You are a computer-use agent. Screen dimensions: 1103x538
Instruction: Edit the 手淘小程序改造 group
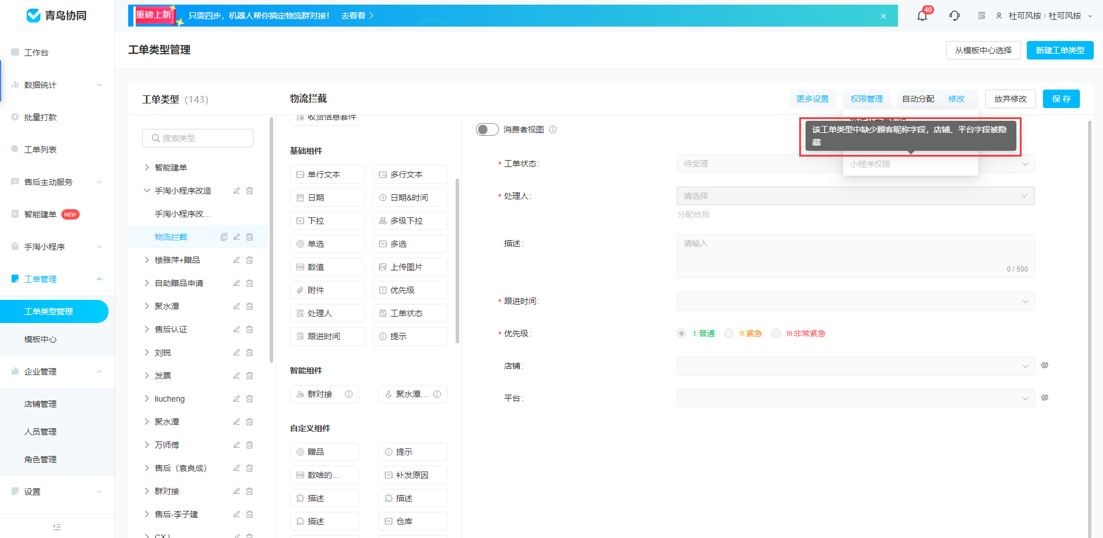point(237,191)
